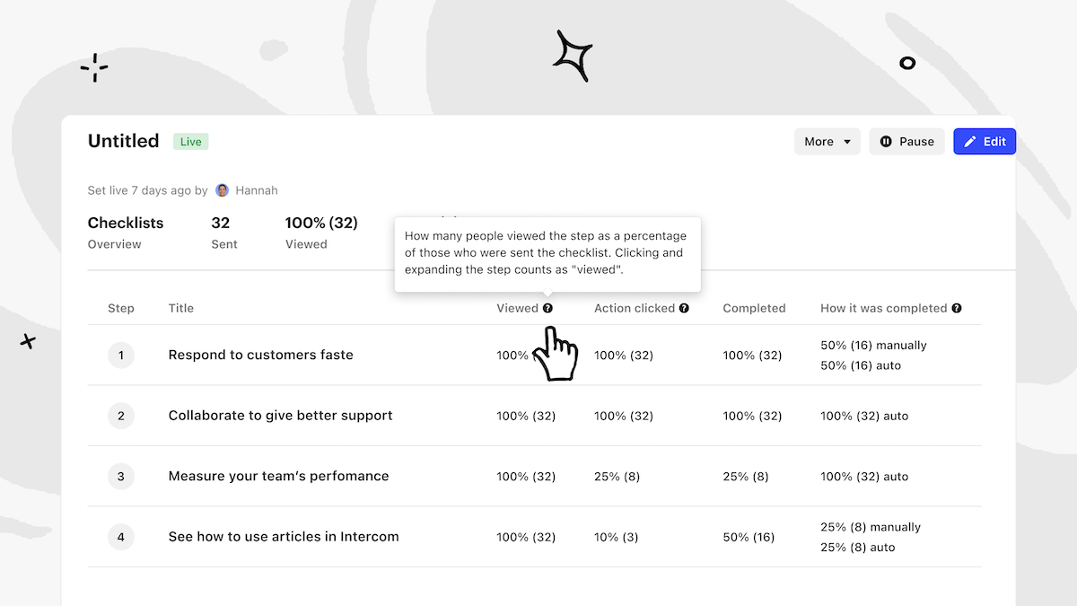Click the step 4 number badge

coord(121,537)
